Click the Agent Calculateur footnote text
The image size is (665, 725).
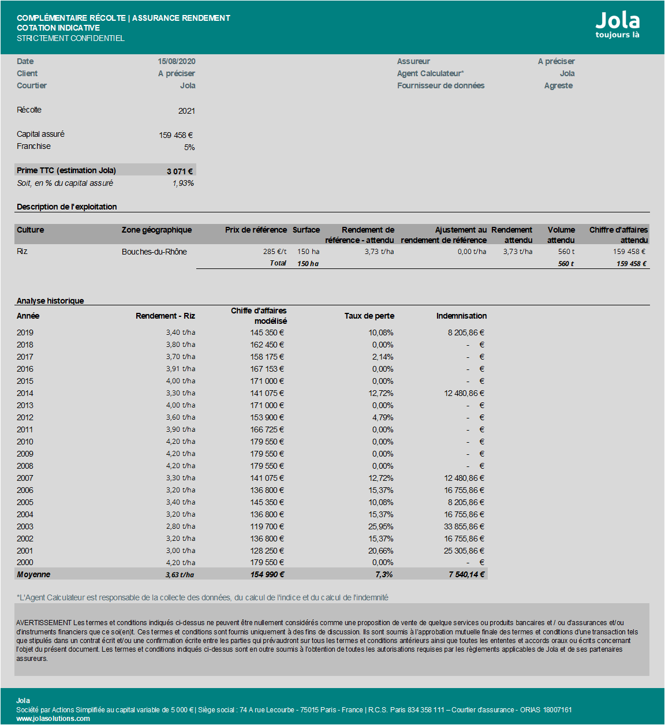[x=203, y=597]
